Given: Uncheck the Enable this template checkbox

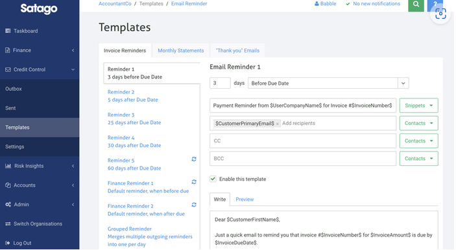Looking at the screenshot, I should click(x=213, y=179).
